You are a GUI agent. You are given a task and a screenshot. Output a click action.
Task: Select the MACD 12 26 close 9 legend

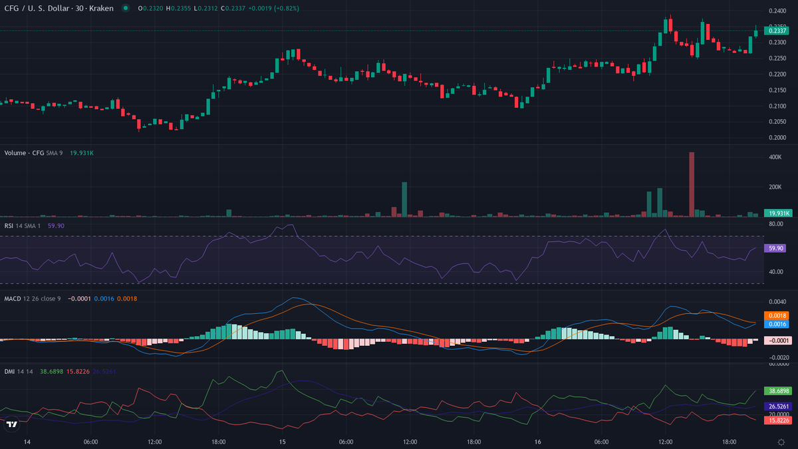tap(33, 298)
